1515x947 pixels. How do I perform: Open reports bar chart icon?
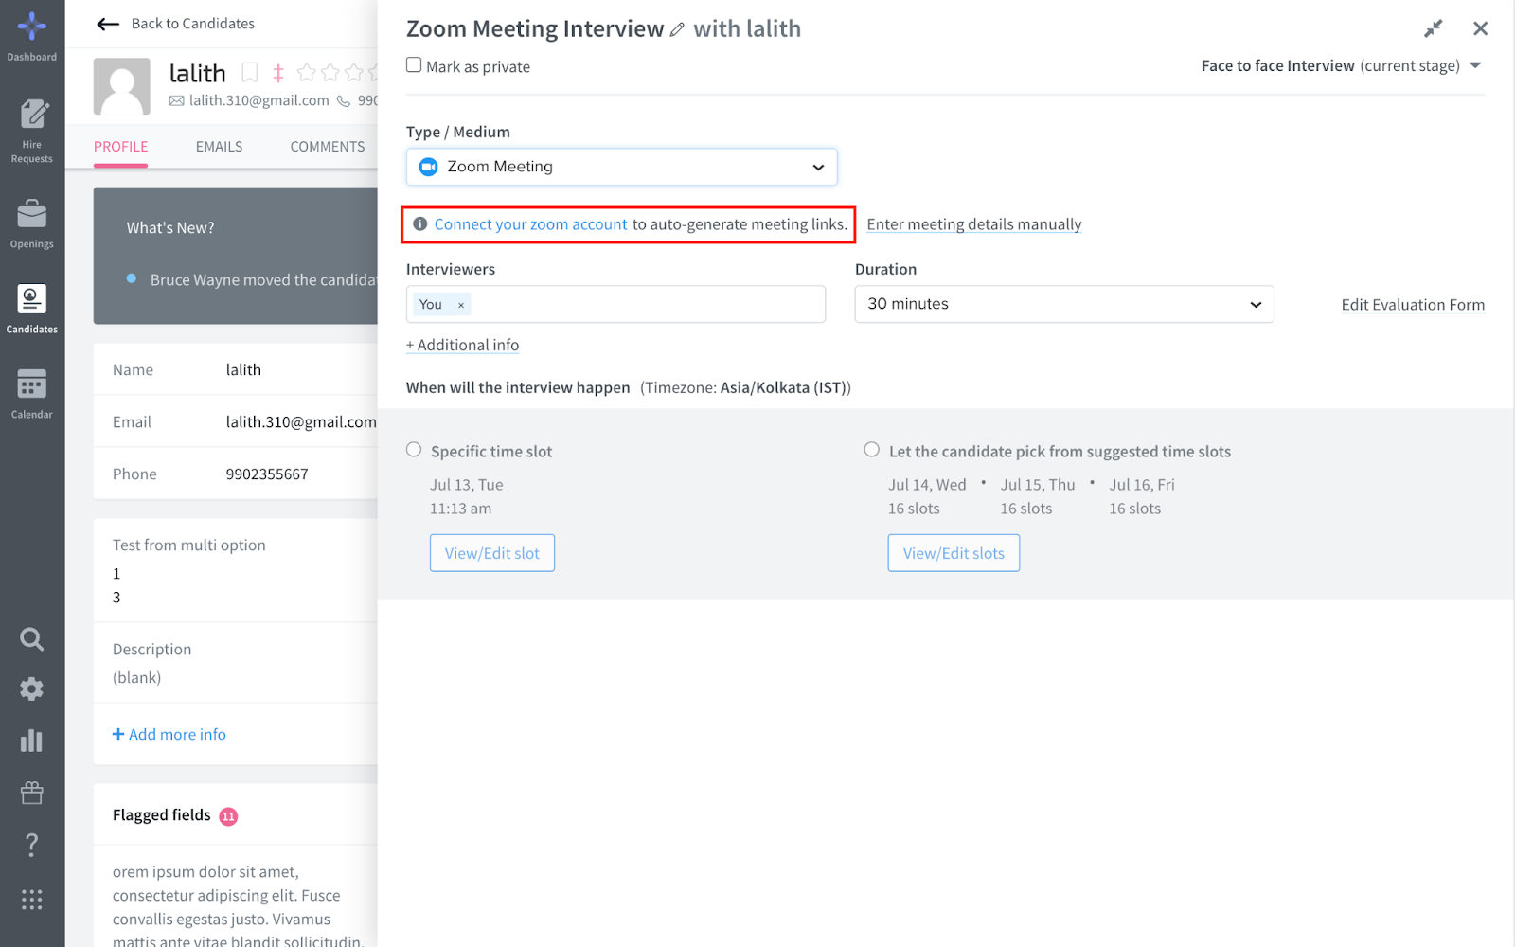(x=32, y=741)
